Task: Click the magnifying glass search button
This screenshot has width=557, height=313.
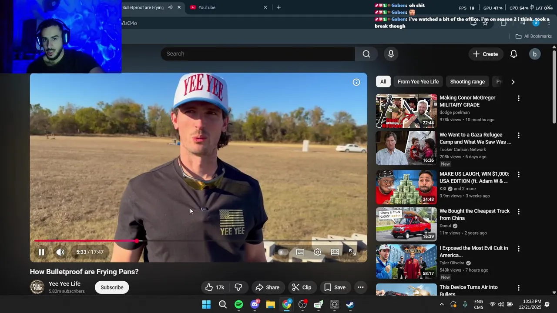Action: click(x=366, y=54)
